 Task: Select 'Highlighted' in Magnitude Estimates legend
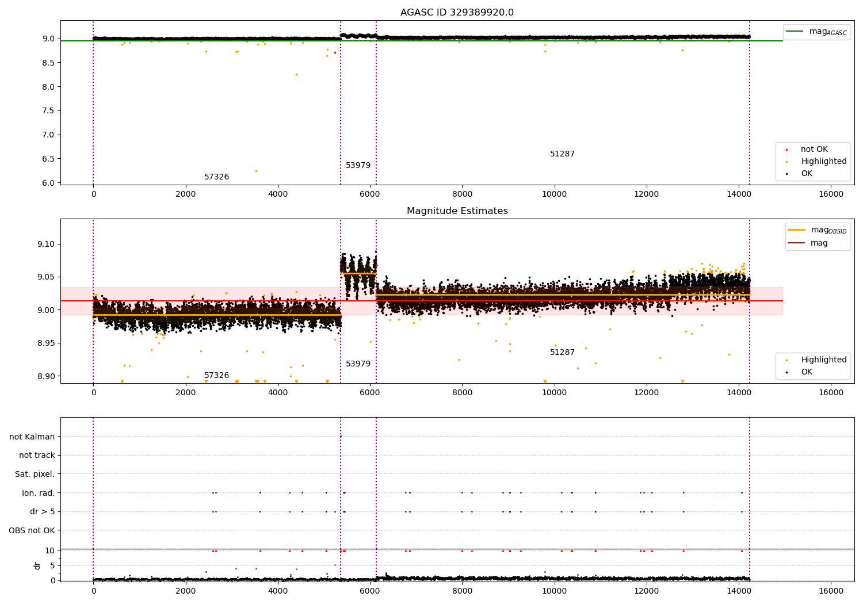[x=823, y=360]
